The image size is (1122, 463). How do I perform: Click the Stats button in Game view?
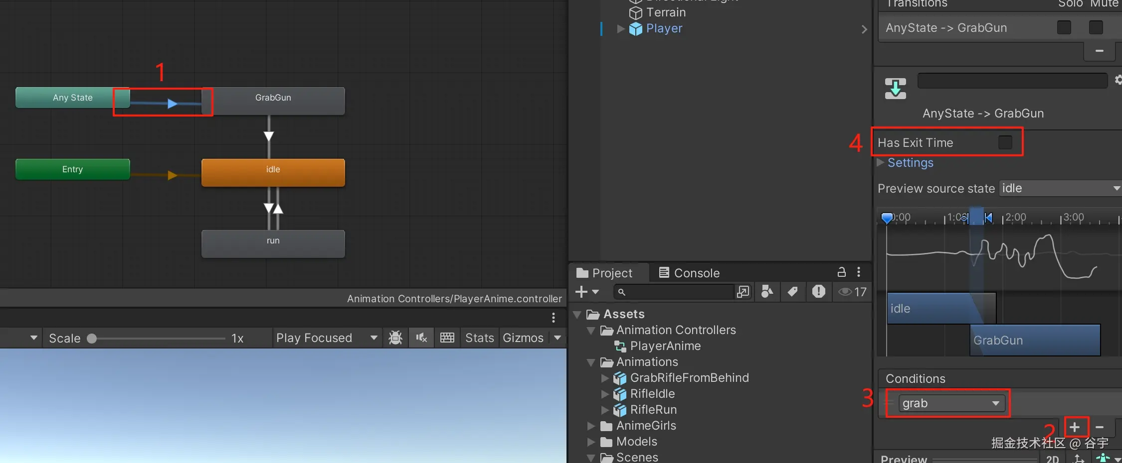(479, 338)
